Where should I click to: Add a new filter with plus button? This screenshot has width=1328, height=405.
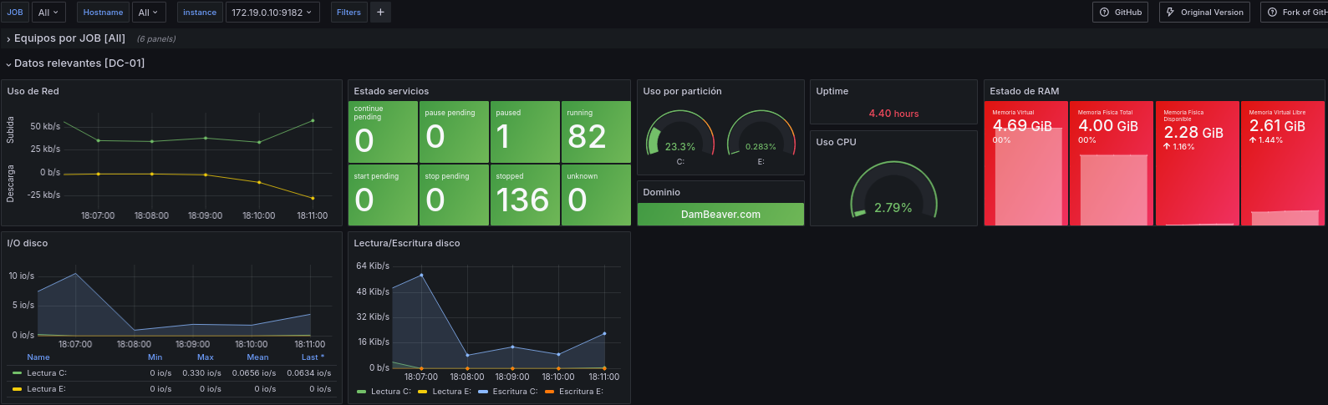coord(380,13)
